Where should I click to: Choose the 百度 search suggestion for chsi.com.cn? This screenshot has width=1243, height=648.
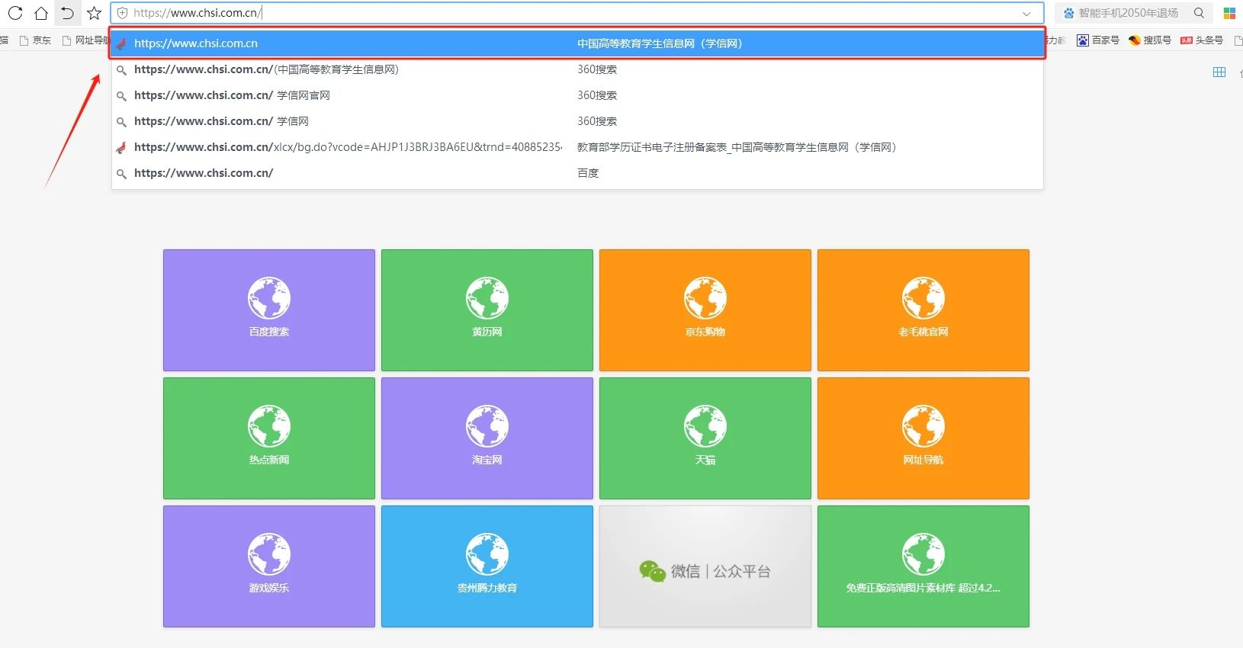pyautogui.click(x=577, y=173)
